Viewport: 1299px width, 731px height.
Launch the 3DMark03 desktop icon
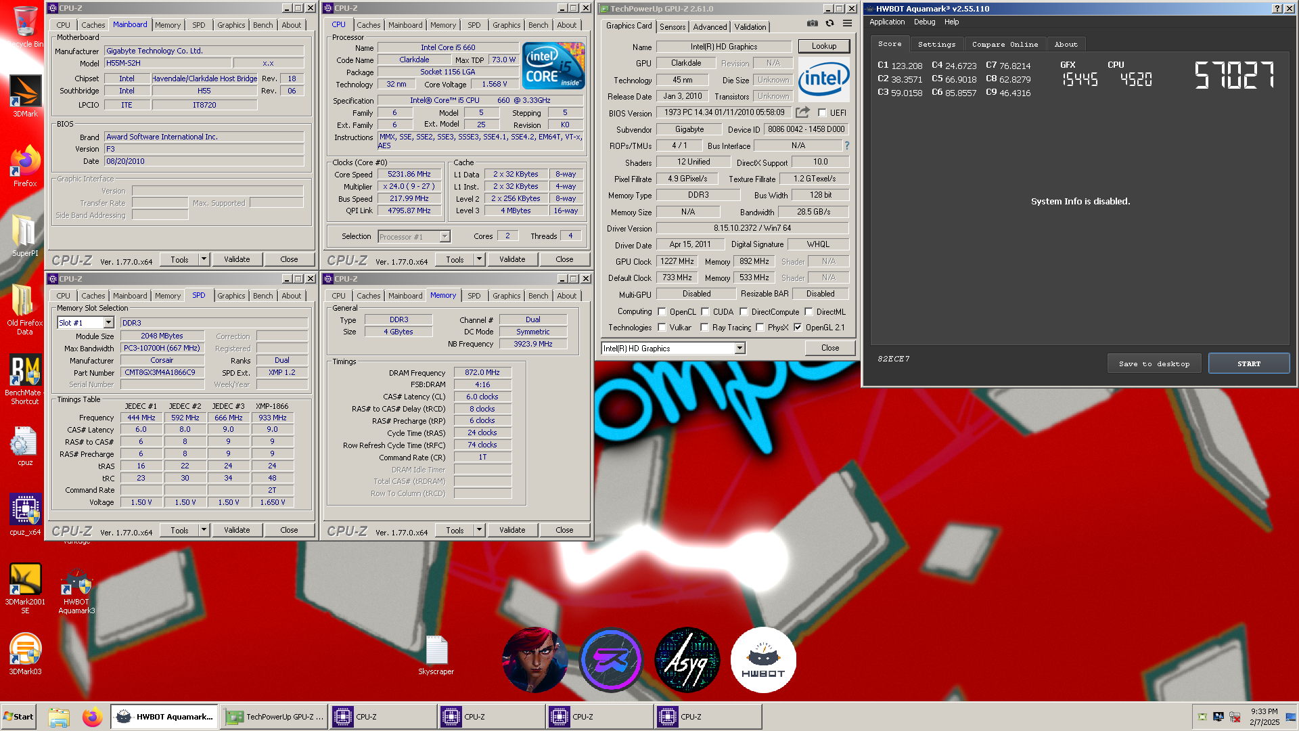tap(25, 653)
